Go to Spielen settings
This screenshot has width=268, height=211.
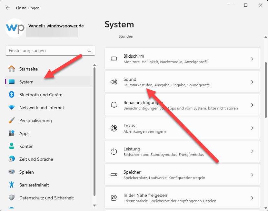(49, 172)
